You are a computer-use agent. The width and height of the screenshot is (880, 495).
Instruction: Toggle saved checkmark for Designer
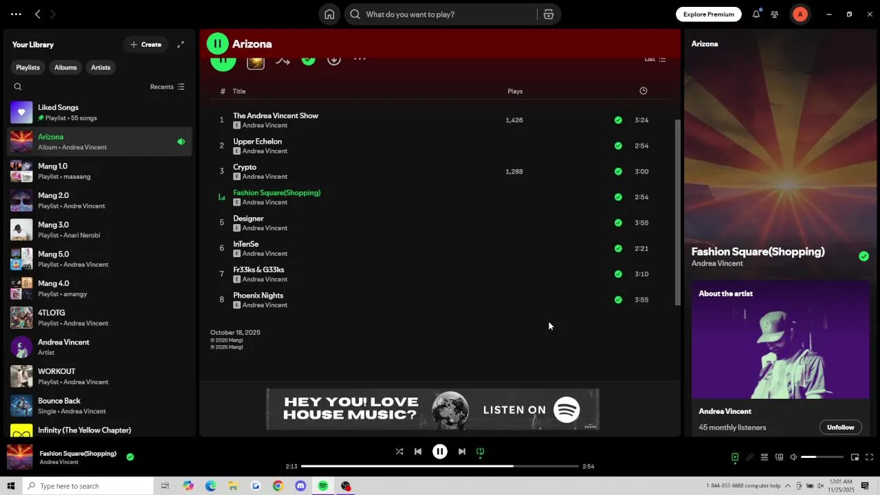618,223
